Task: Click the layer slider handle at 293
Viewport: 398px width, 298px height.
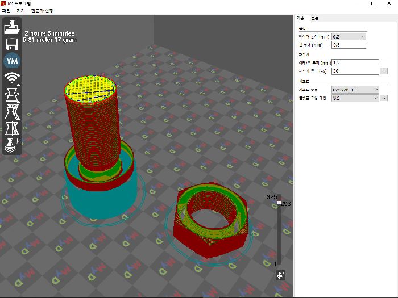Action: (x=279, y=203)
